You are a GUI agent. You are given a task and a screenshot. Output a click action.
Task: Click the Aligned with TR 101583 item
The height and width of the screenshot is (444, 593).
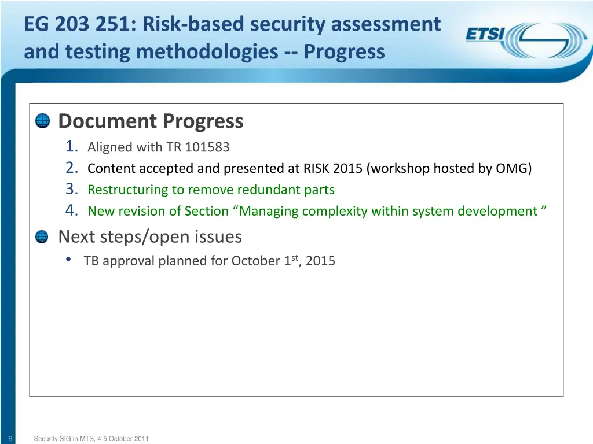point(158,147)
